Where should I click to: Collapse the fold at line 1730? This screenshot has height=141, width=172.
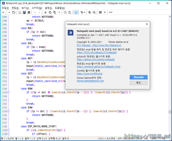coord(9,134)
